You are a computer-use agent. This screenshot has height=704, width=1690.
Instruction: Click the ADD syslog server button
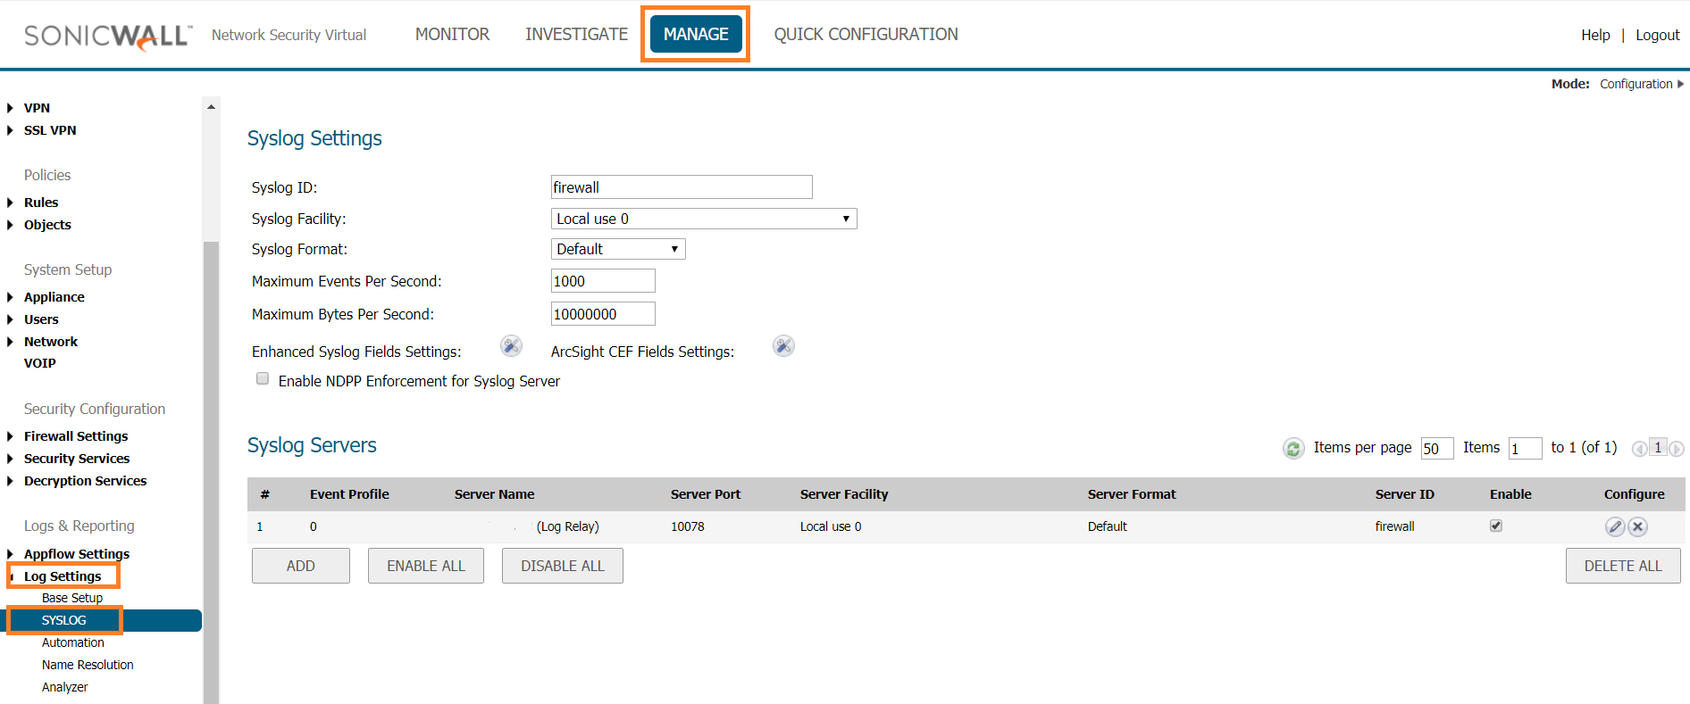point(300,566)
